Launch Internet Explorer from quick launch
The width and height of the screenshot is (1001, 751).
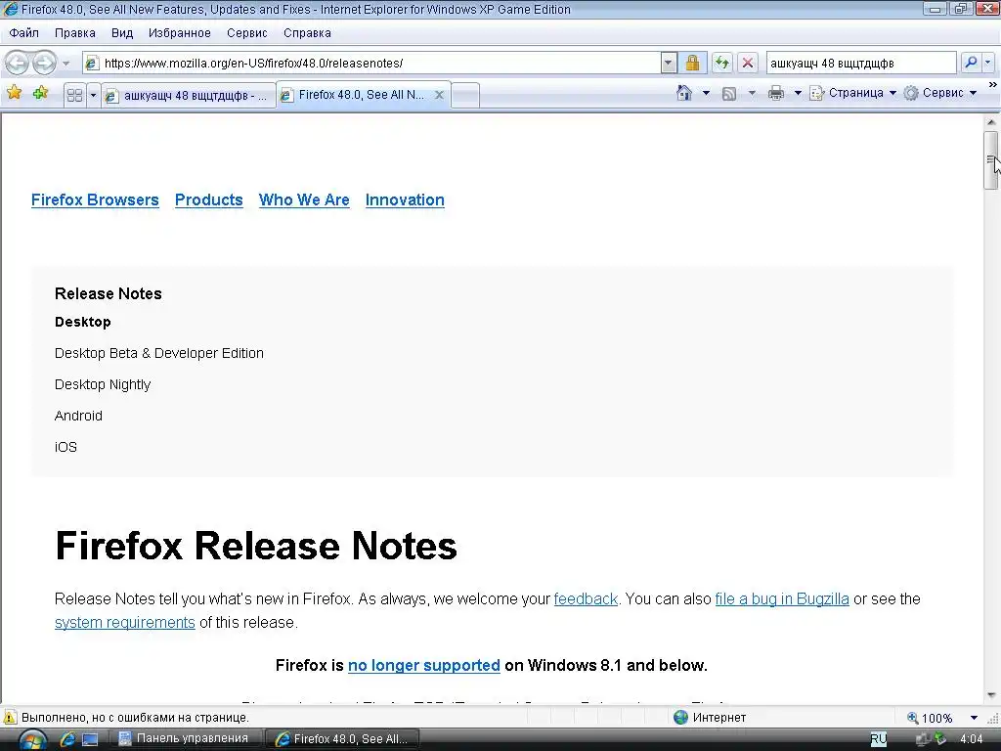coord(67,739)
